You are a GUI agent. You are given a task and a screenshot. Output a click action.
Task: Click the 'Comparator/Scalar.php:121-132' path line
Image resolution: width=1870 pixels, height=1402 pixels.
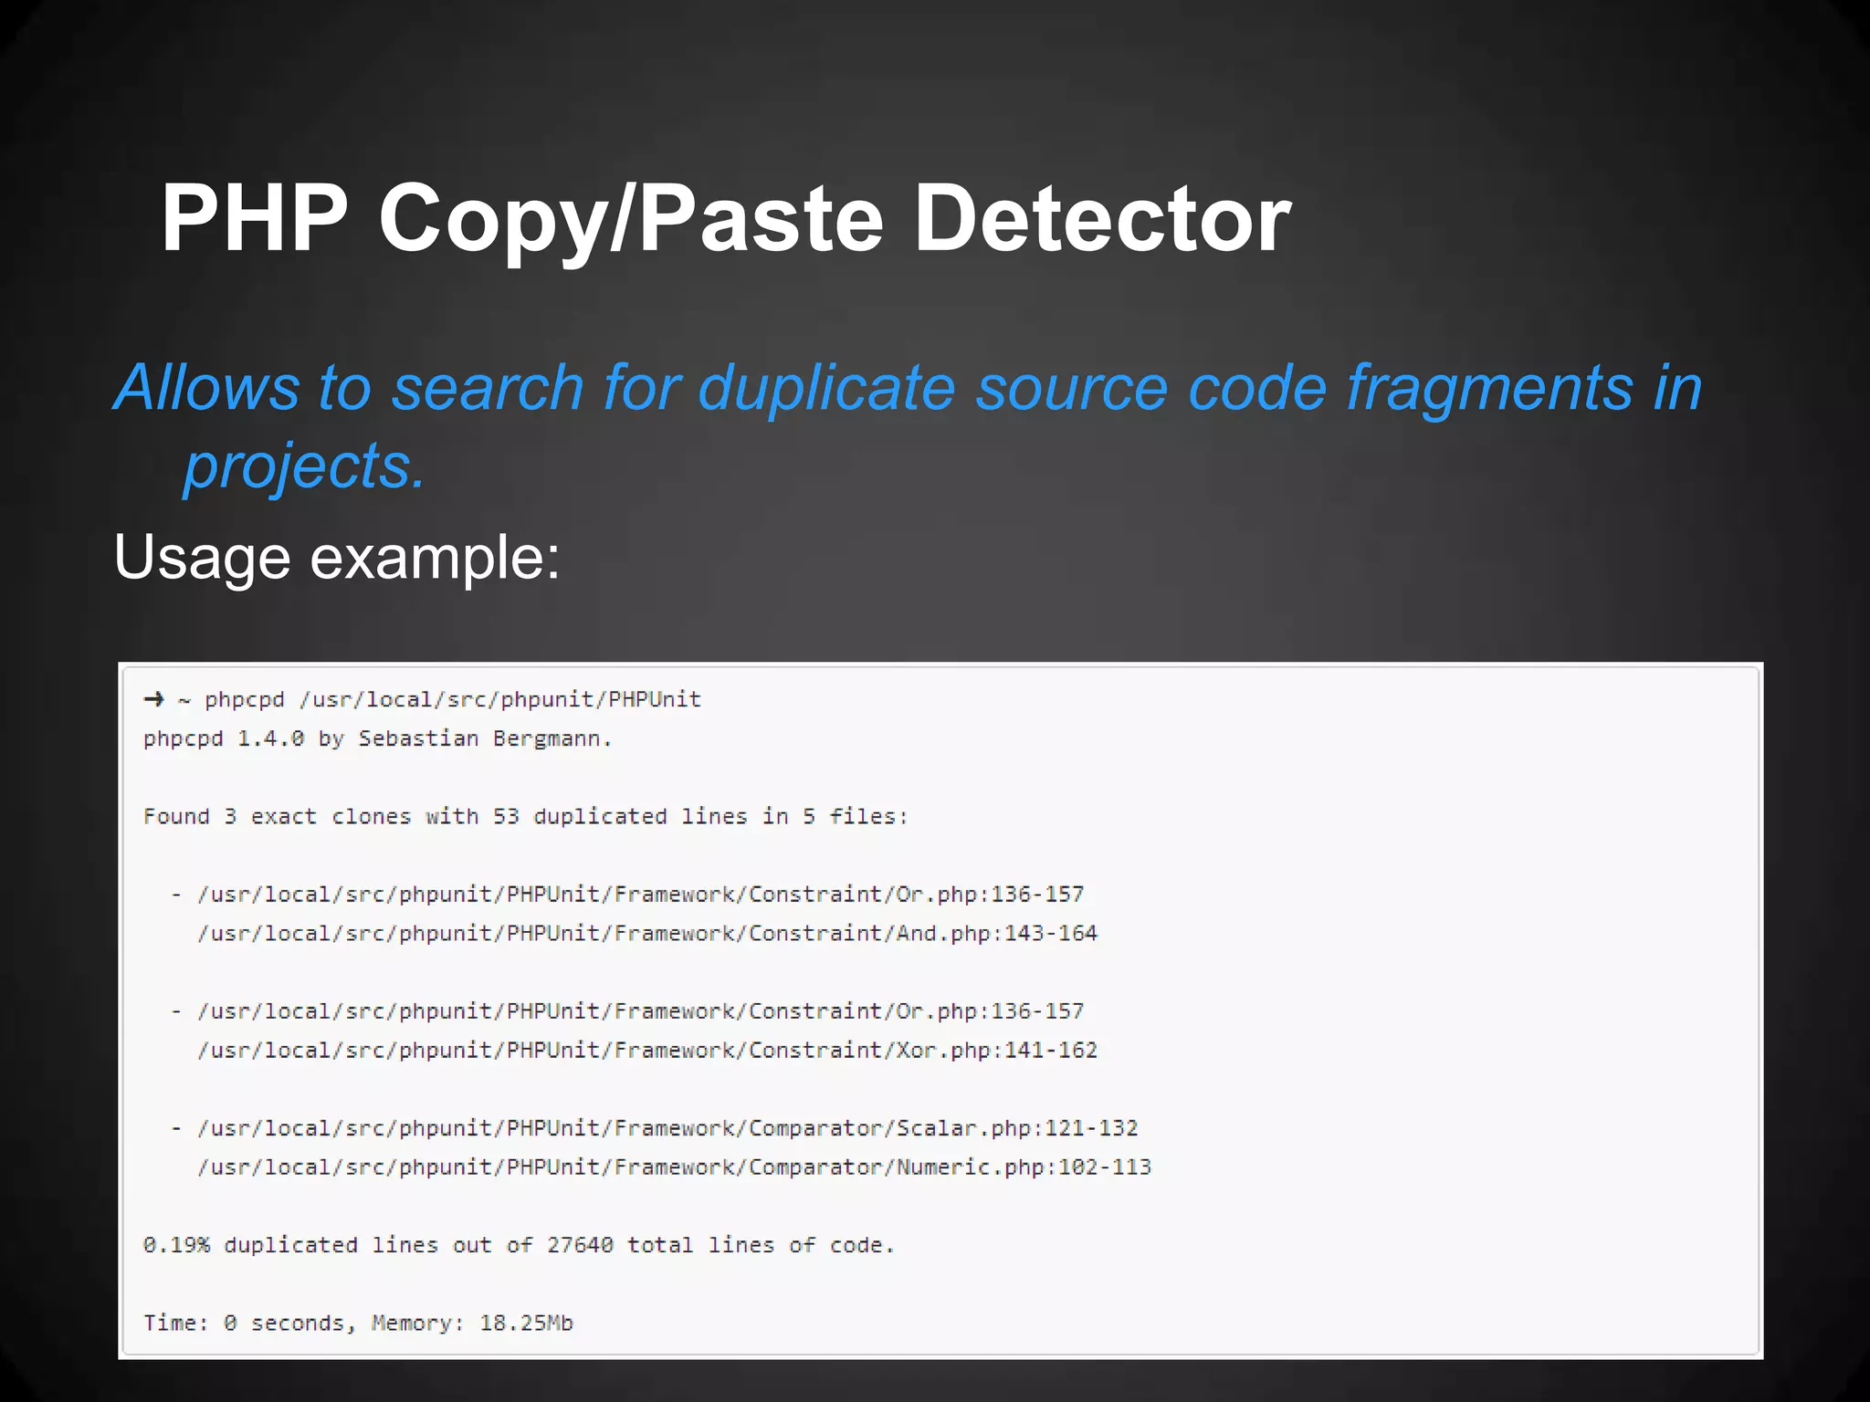667,1128
